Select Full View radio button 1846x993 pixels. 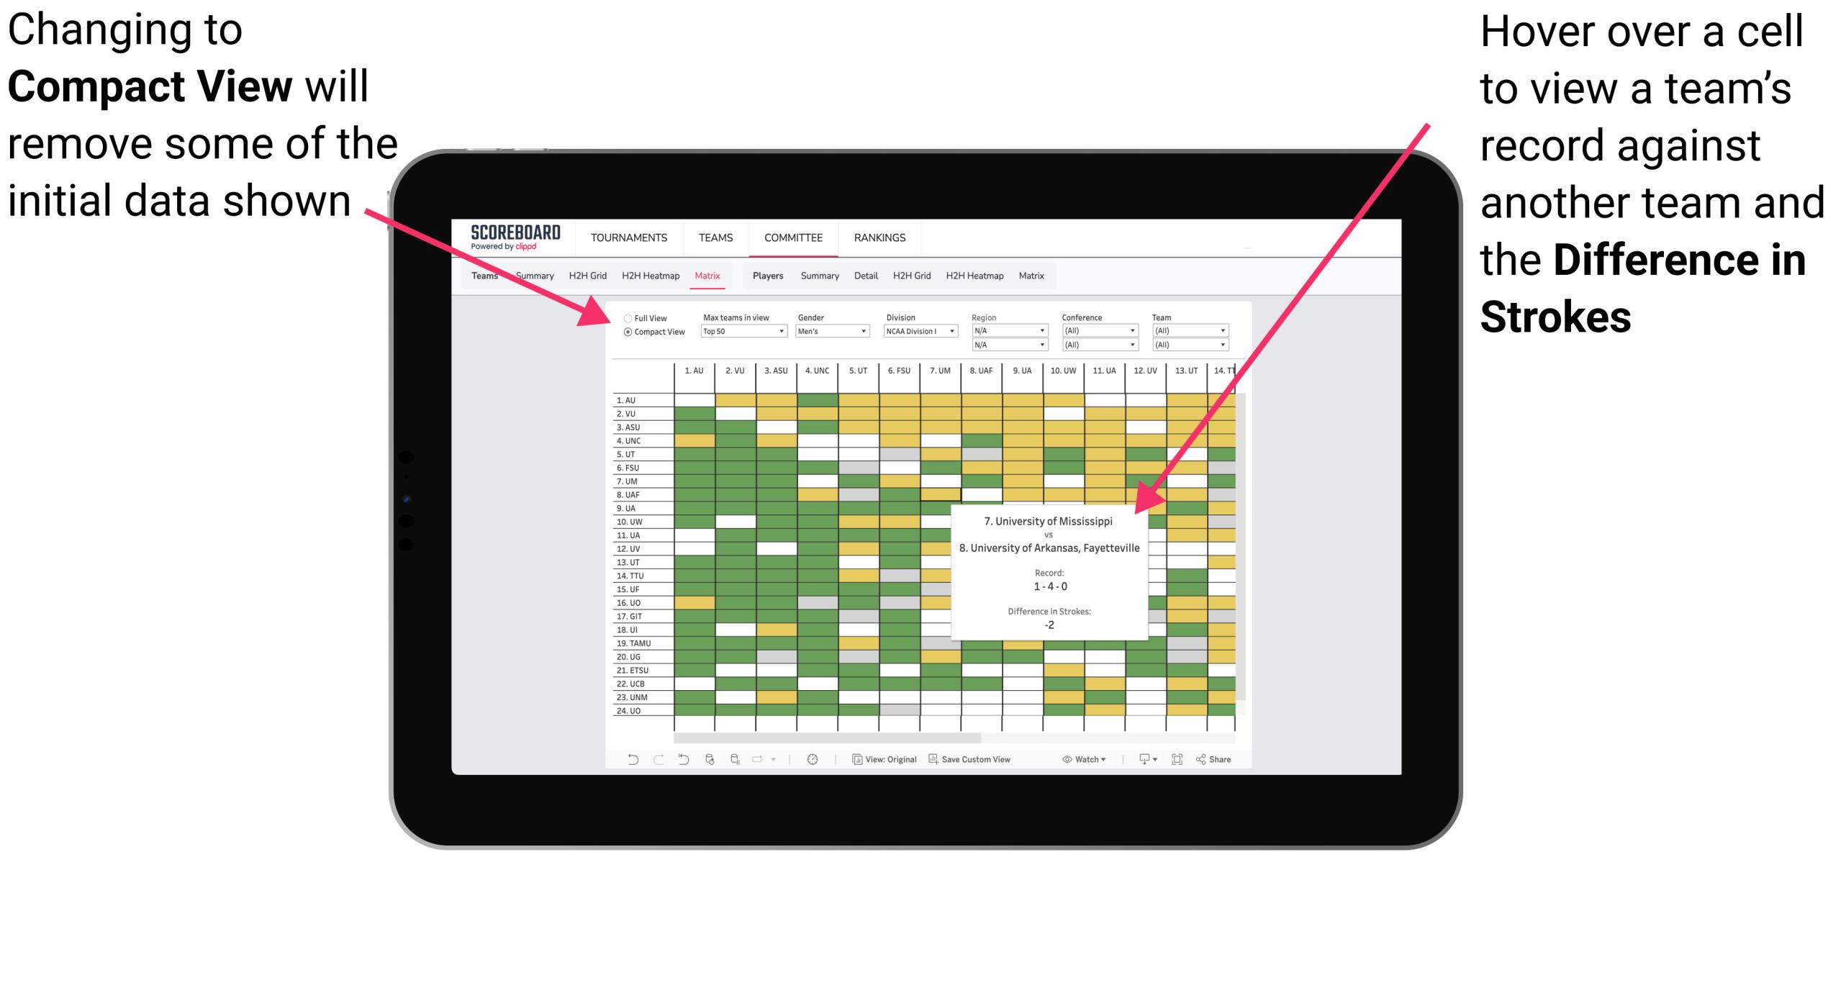[626, 319]
